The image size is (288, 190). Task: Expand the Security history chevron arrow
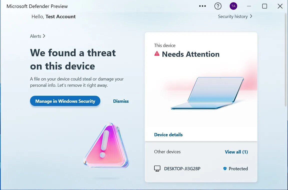[251, 16]
